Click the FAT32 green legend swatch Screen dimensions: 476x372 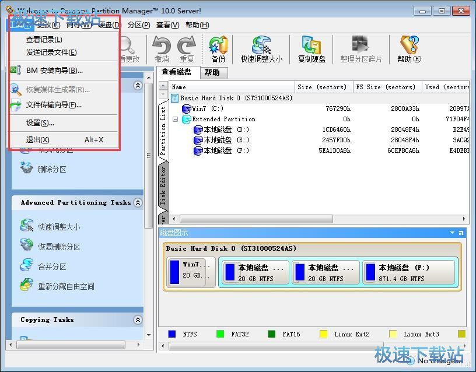tap(220, 334)
